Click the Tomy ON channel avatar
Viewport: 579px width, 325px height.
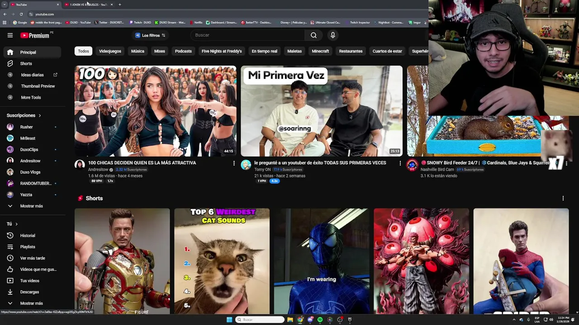pos(246,165)
